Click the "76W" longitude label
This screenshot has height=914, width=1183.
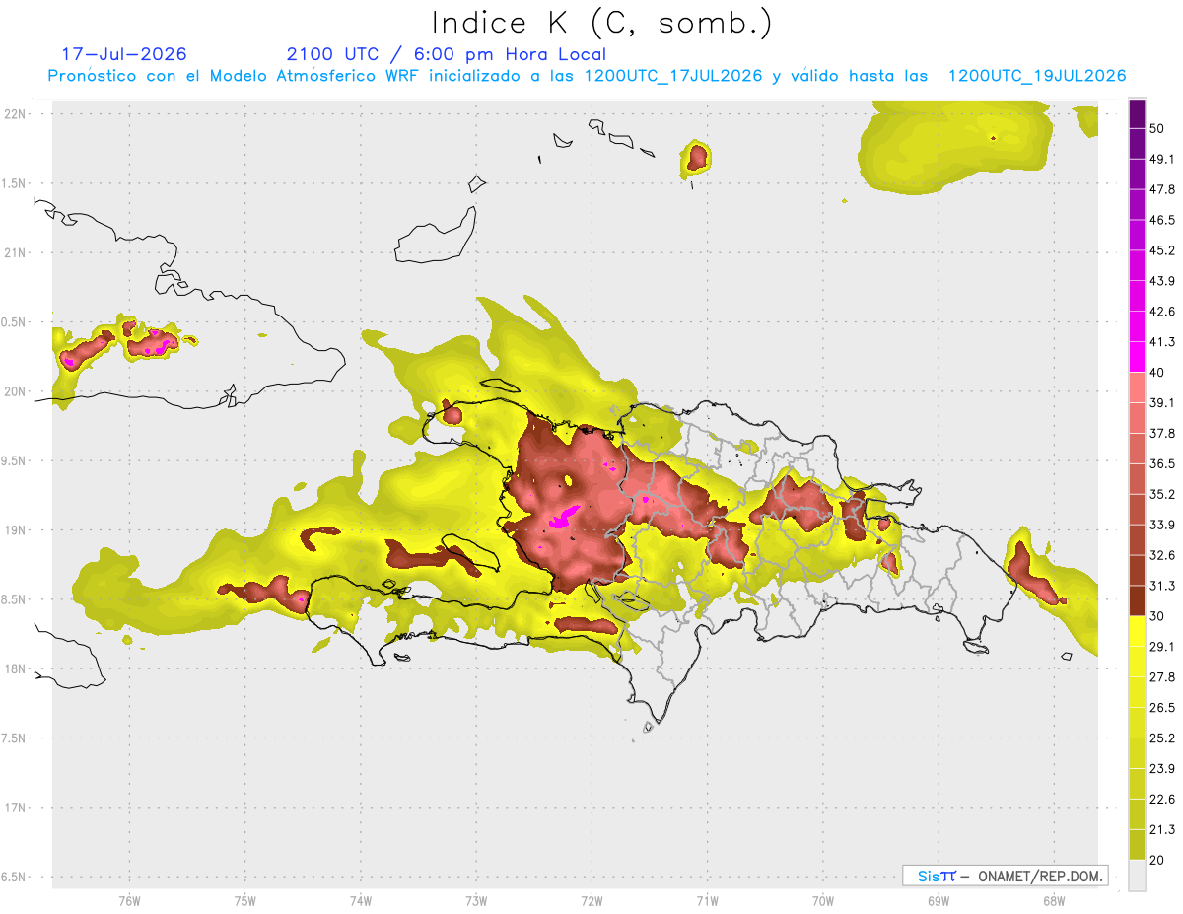(129, 901)
